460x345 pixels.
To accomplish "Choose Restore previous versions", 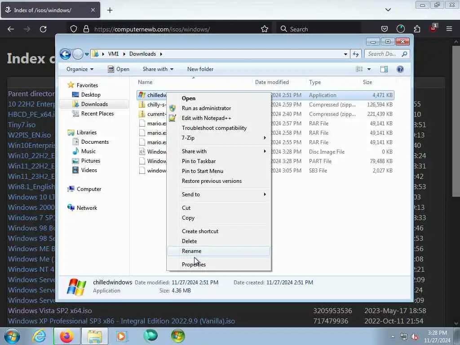I will (219, 181).
